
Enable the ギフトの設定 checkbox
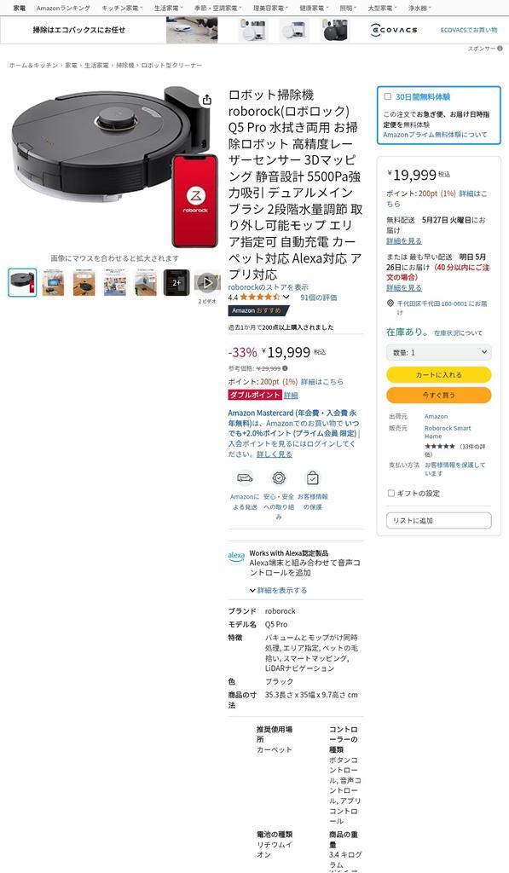[391, 494]
